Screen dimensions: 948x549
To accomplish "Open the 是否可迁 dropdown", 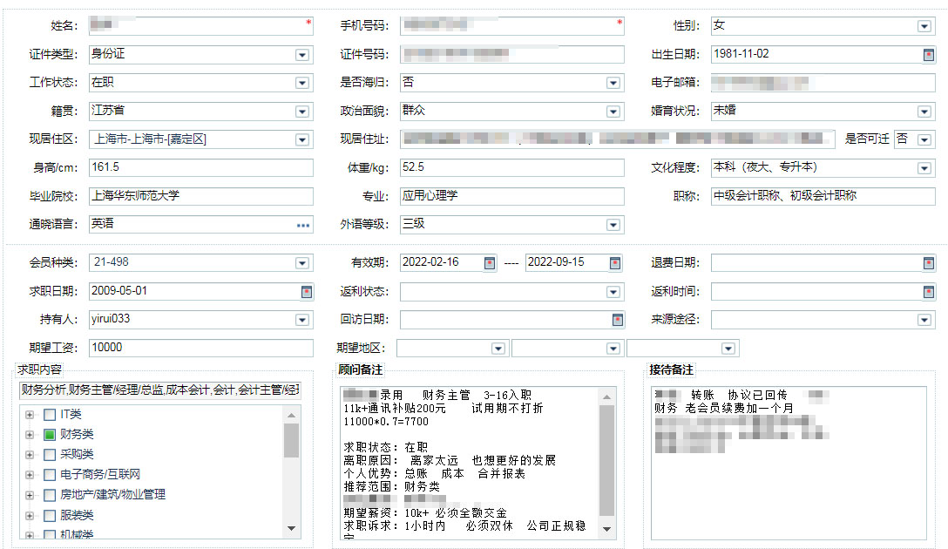I will (x=924, y=139).
